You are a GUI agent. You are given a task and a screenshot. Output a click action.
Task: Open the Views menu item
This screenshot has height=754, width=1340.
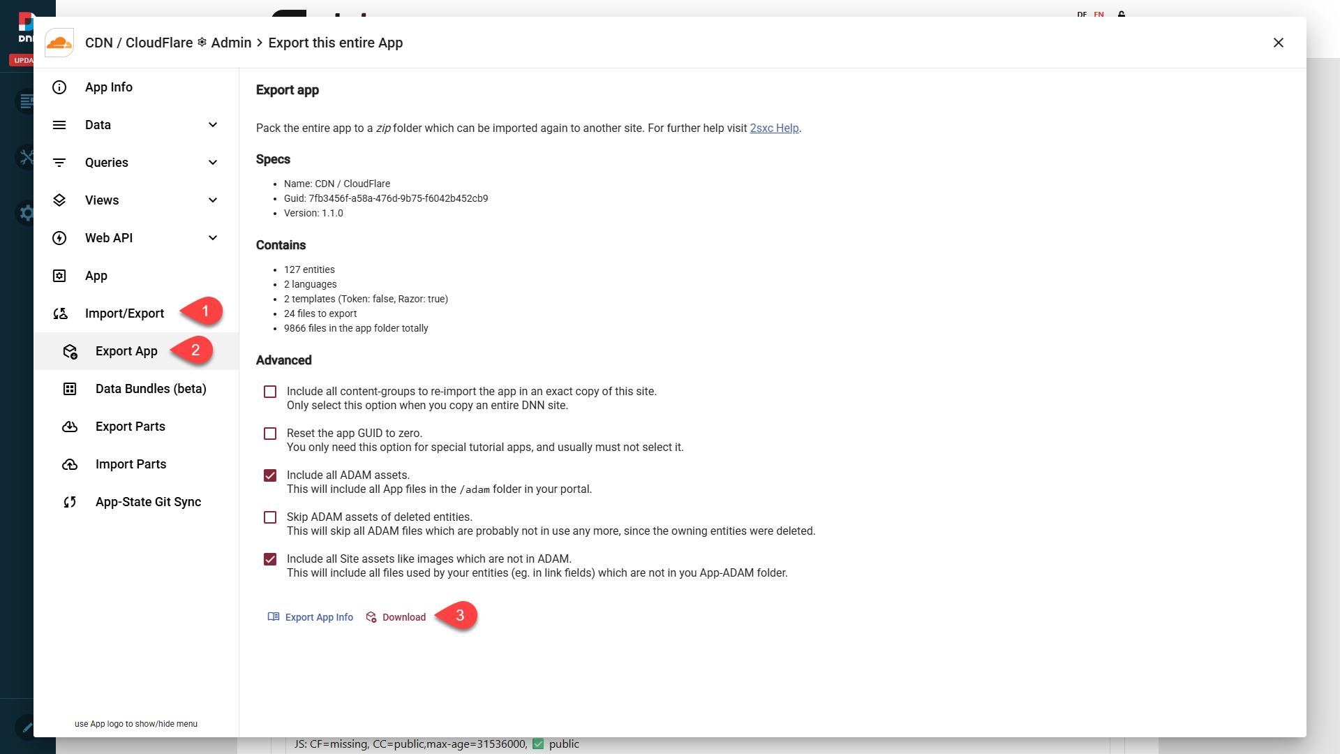(x=102, y=200)
